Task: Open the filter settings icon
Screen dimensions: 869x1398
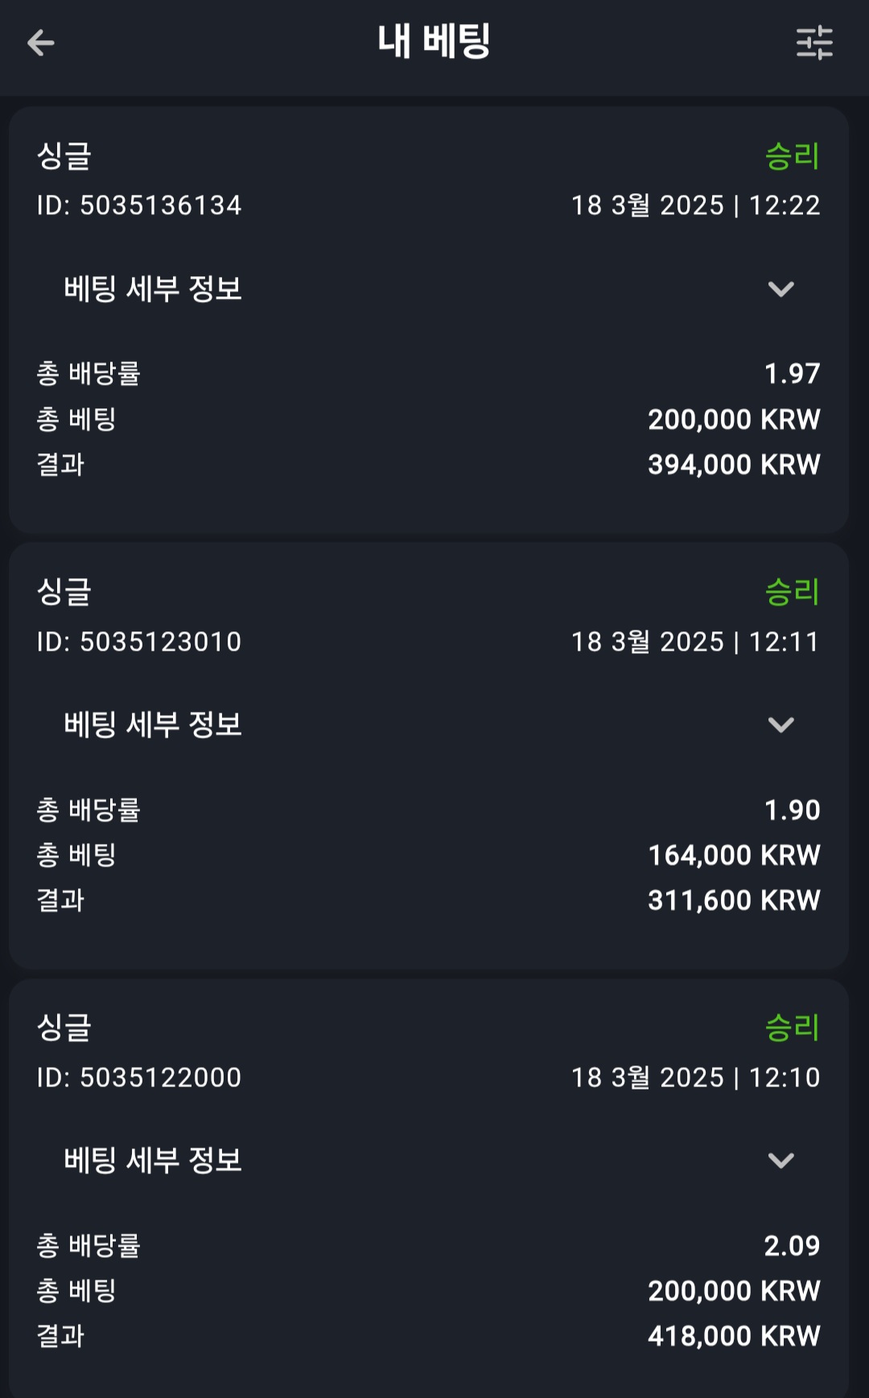Action: point(814,43)
